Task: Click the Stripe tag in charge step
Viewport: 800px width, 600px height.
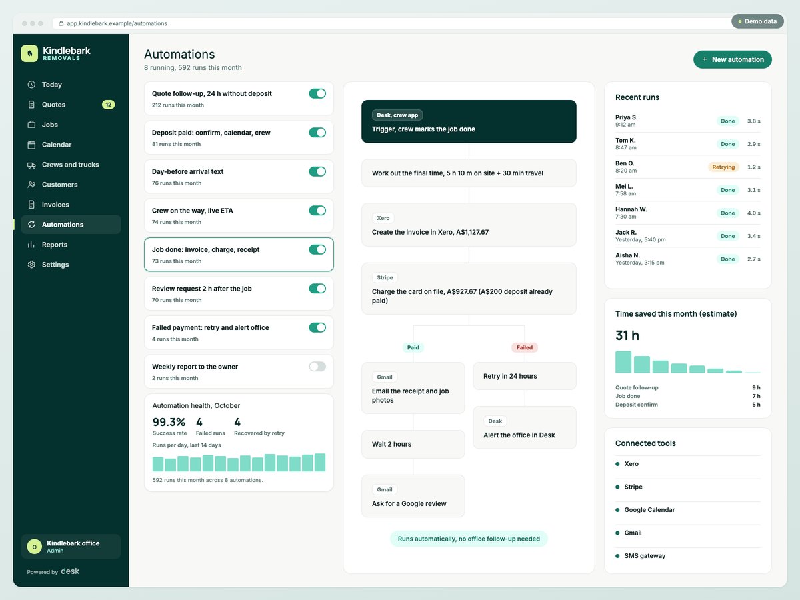Action: pyautogui.click(x=385, y=277)
